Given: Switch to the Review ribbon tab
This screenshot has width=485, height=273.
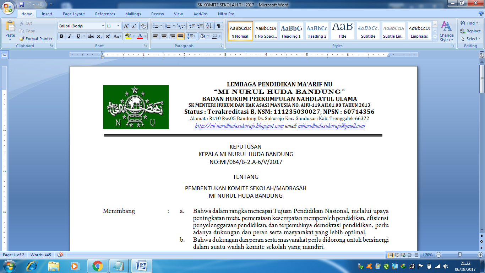Looking at the screenshot, I should 157,14.
